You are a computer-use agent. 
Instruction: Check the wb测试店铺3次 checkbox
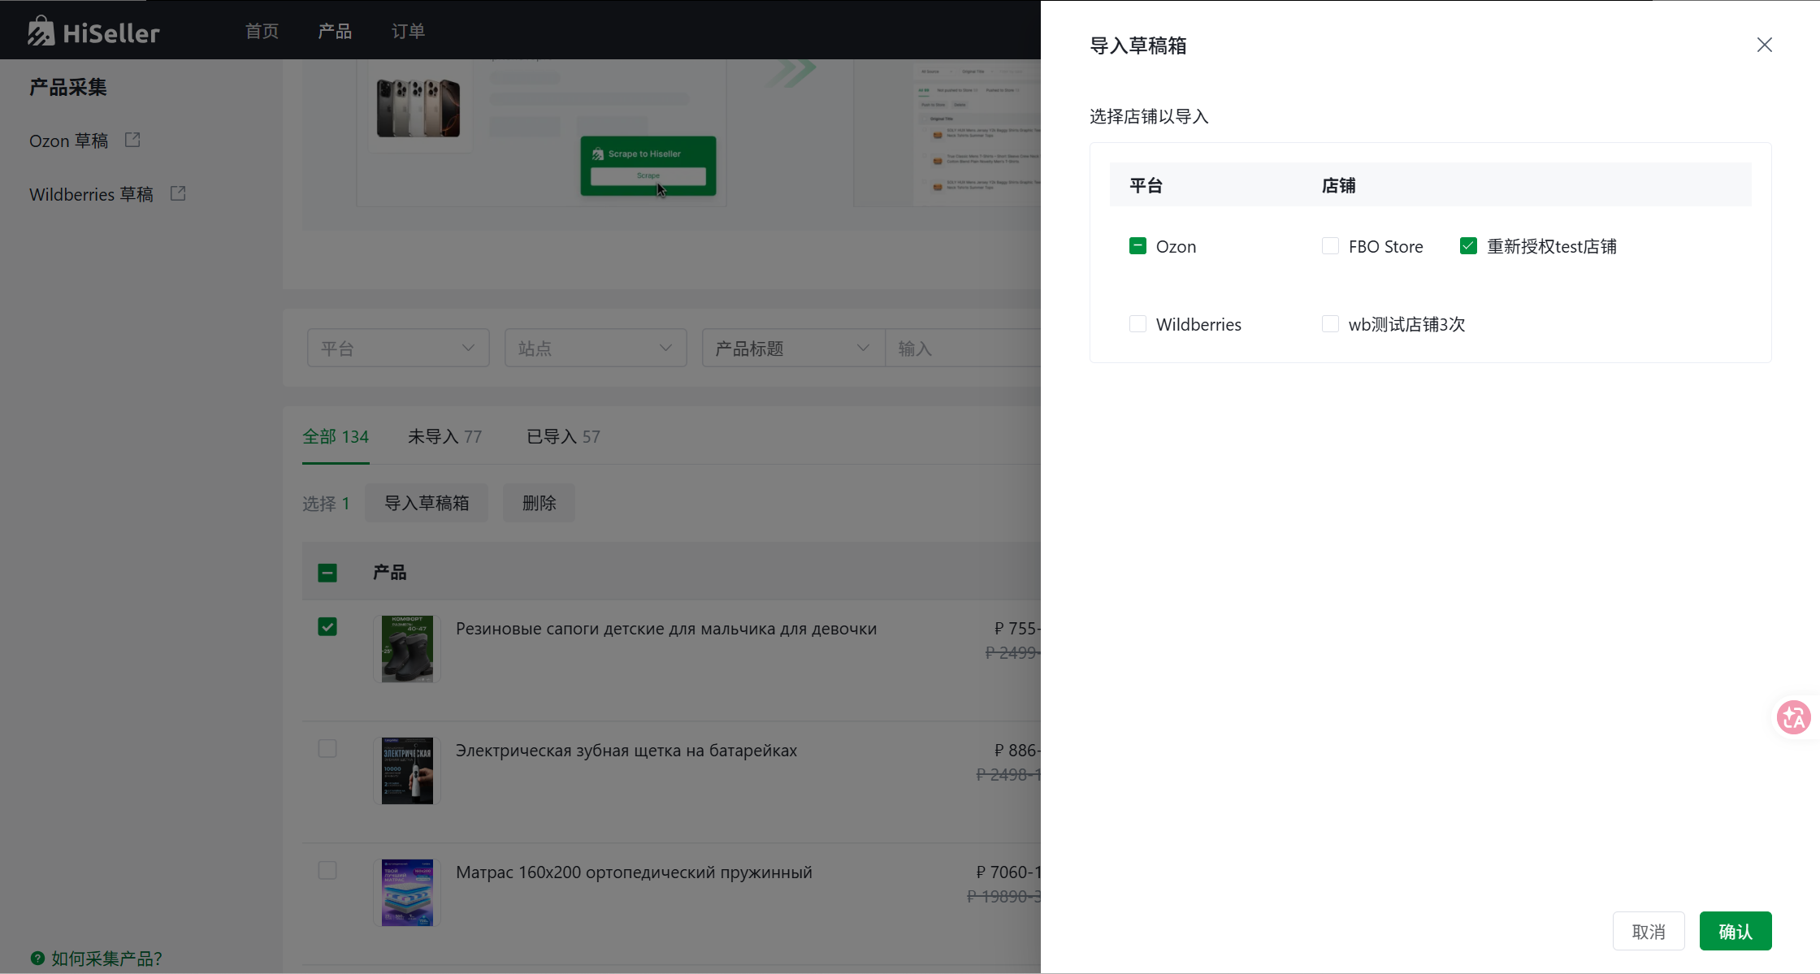coord(1330,323)
